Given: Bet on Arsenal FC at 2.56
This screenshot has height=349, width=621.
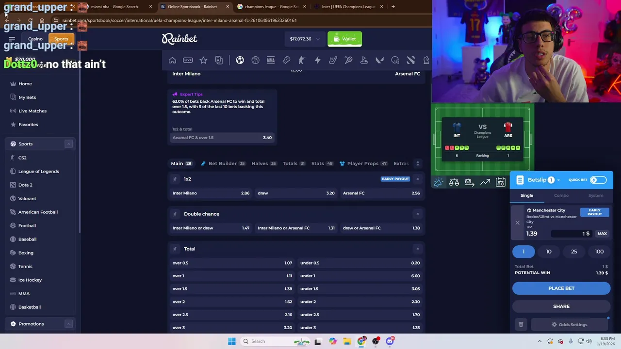Looking at the screenshot, I should point(381,193).
